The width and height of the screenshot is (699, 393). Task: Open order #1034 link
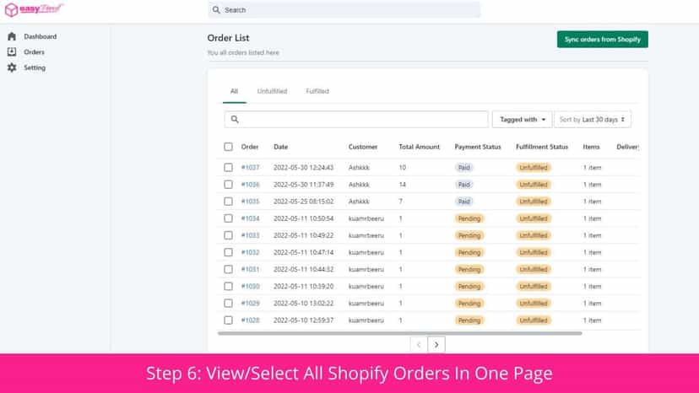(250, 218)
